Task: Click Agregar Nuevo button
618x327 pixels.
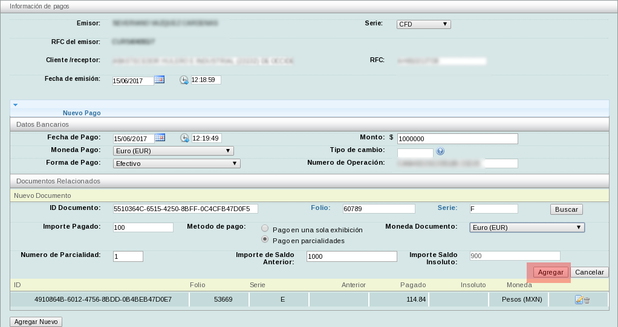Action: click(x=36, y=322)
